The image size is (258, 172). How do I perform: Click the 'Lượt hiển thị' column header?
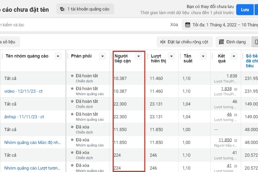(x=158, y=58)
